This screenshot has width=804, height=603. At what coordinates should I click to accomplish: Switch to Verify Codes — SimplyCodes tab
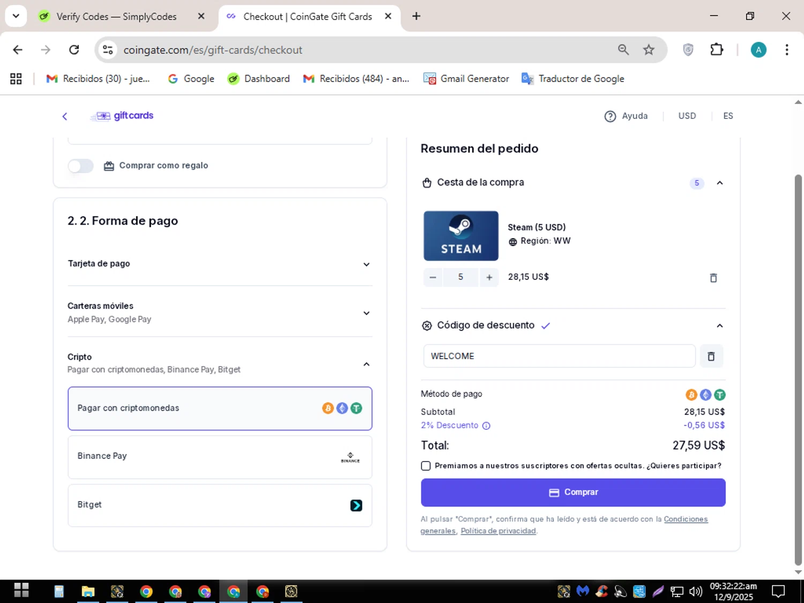[x=116, y=17]
